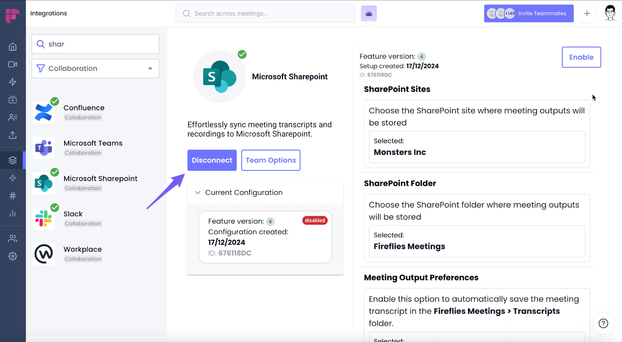Collapse the Current Configuration section
The width and height of the screenshot is (622, 342).
point(197,192)
